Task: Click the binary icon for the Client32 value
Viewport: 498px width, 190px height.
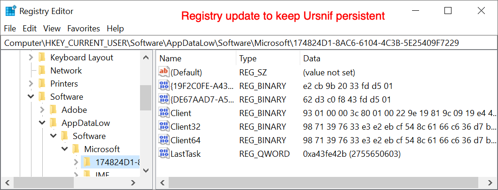Action: pos(164,126)
